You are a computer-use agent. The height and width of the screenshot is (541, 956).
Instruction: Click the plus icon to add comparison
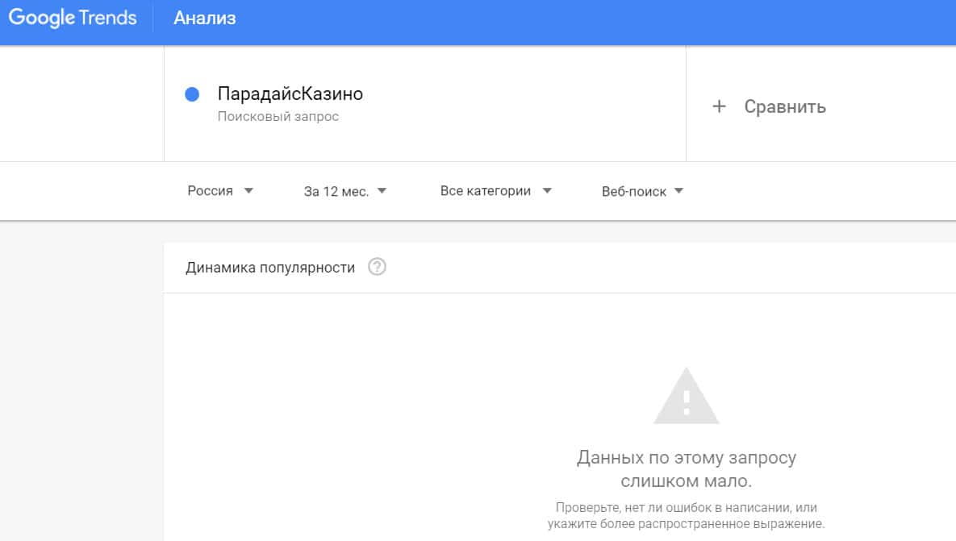pos(719,106)
